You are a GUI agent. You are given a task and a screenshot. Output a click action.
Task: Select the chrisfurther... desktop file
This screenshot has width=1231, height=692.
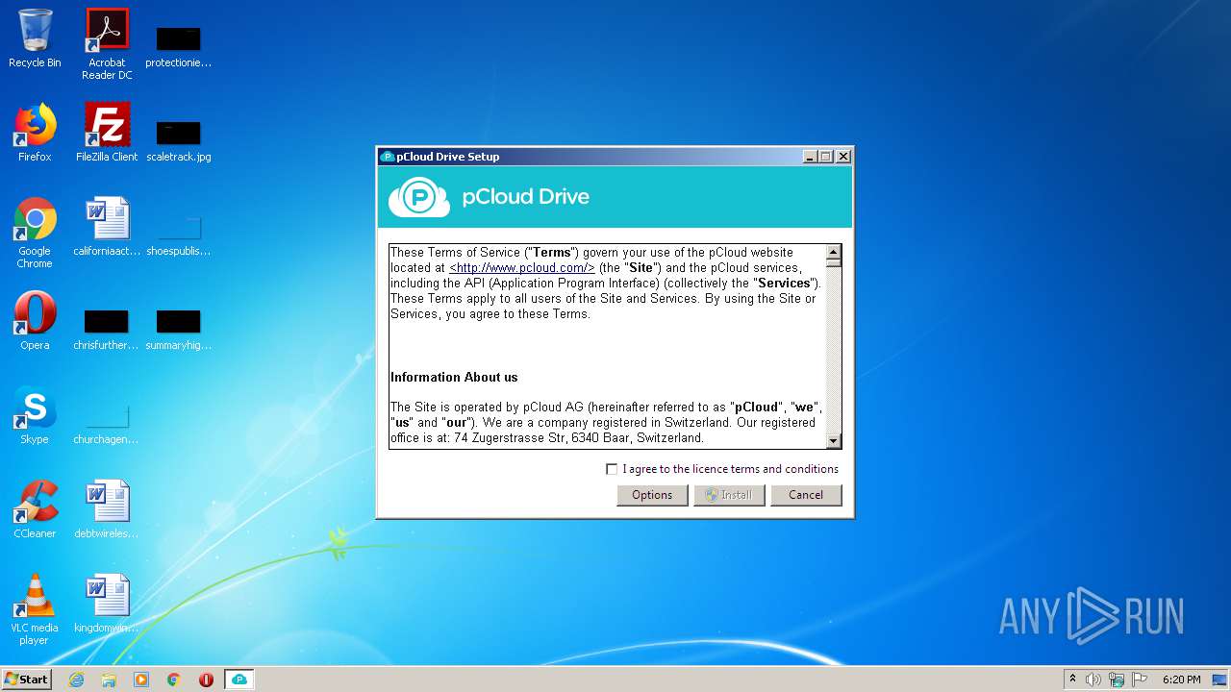pos(107,329)
